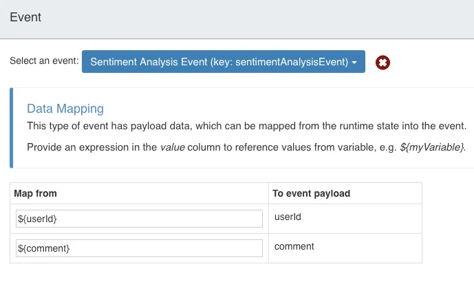Viewport: 474px width, 284px height.
Task: Focus the ${userId} map-from field
Action: tap(139, 219)
